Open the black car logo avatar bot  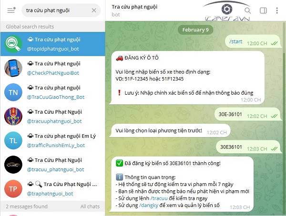[x=13, y=165]
